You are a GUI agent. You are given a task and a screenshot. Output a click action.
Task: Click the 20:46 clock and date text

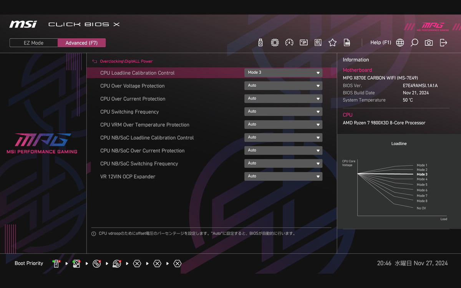412,263
